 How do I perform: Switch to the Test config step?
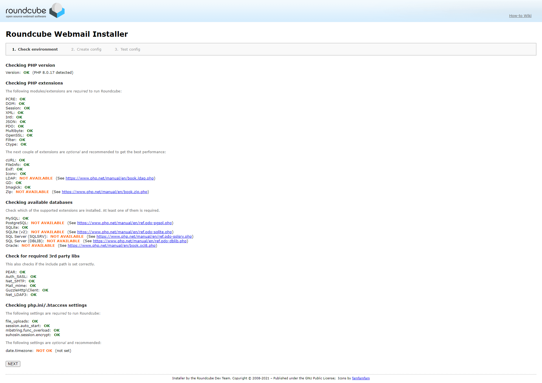point(127,49)
